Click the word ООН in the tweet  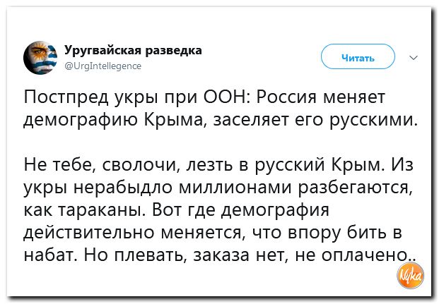tap(227, 97)
